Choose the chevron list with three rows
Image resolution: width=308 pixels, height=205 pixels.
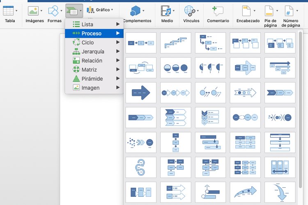click(x=176, y=118)
